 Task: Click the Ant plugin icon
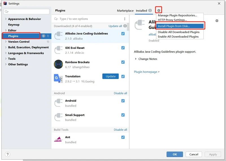pos(58,139)
